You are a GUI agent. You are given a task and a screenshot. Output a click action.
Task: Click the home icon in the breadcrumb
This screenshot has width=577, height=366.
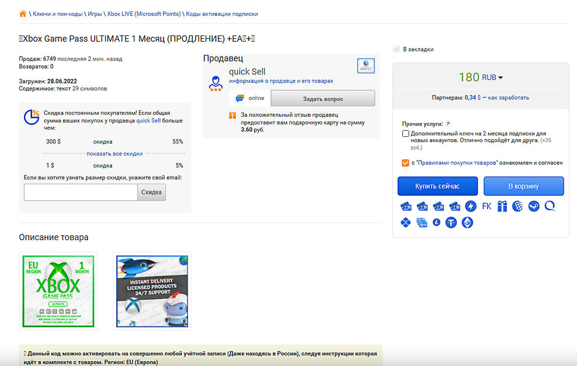pyautogui.click(x=23, y=13)
